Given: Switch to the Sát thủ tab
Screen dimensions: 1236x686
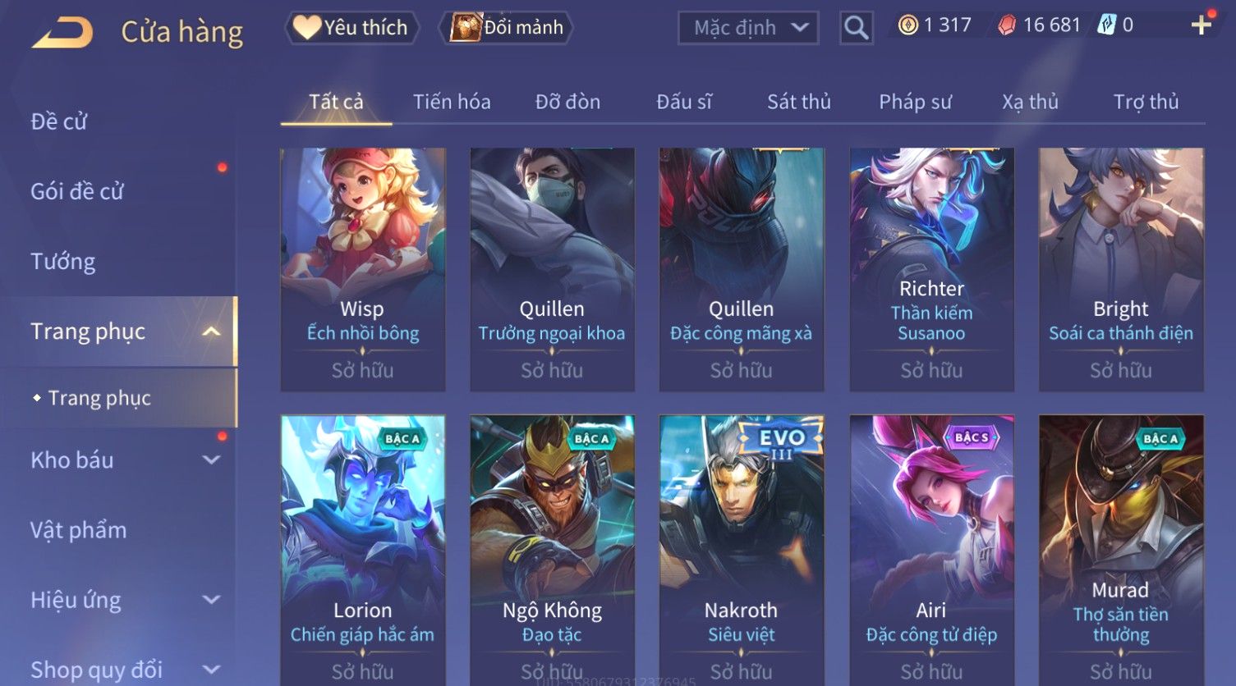Looking at the screenshot, I should click(799, 102).
